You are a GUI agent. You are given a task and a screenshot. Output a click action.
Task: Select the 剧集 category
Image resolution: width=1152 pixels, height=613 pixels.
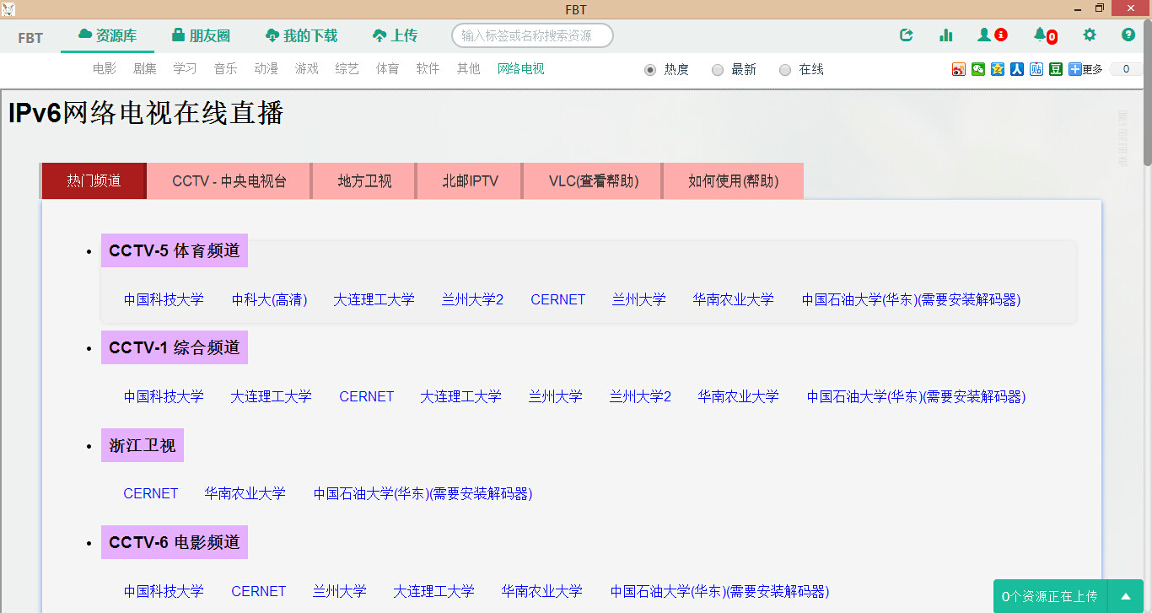click(145, 69)
